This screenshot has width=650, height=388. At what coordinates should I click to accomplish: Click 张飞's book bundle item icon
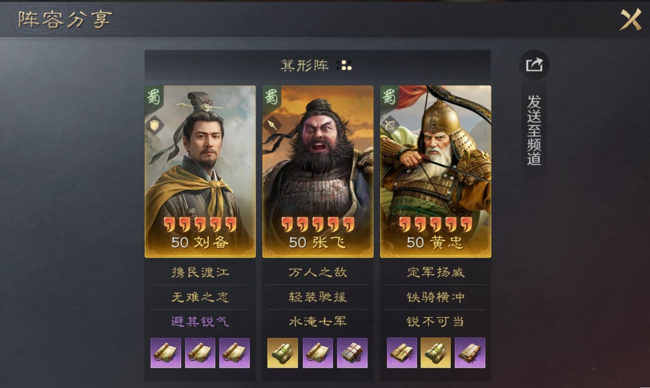click(x=352, y=352)
